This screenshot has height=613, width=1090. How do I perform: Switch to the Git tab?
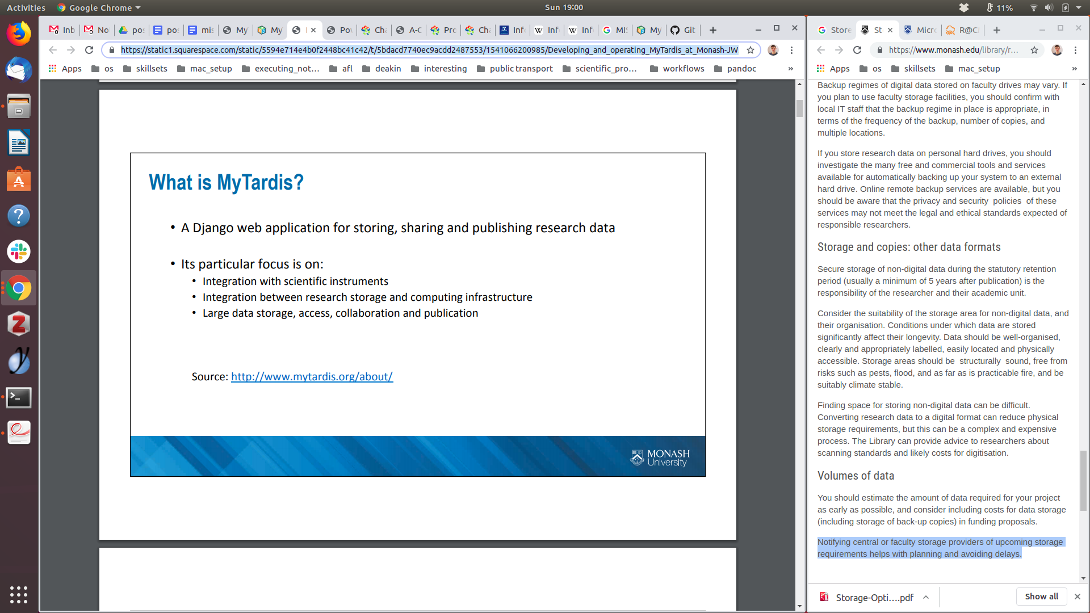pyautogui.click(x=683, y=30)
